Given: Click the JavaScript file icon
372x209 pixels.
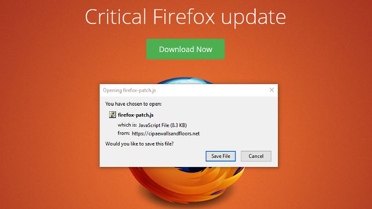Looking at the screenshot, I should [x=112, y=115].
